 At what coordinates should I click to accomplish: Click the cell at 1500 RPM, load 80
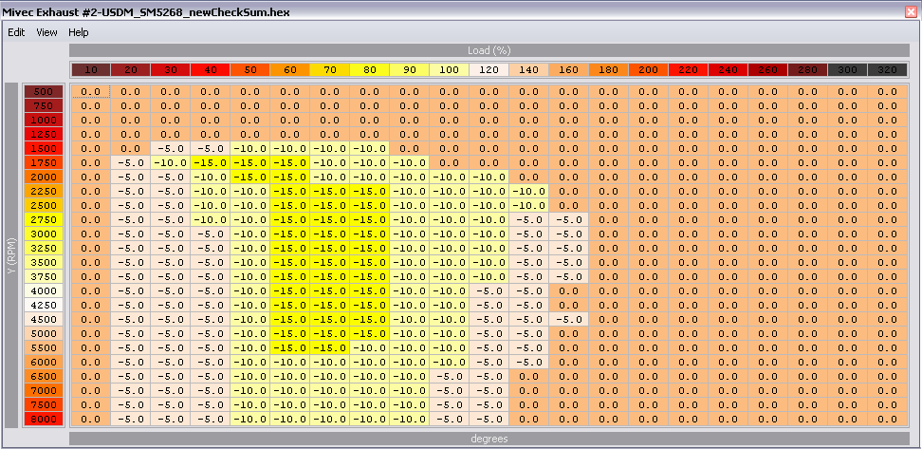(x=369, y=148)
